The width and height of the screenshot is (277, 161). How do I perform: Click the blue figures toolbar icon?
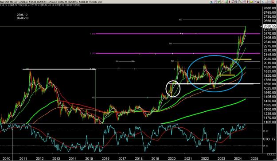(x=255, y=2)
